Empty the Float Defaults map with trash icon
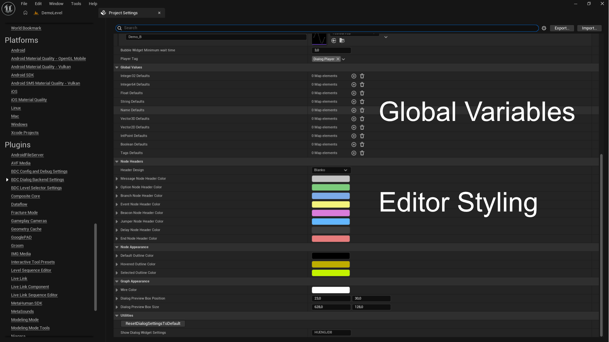 pos(362,93)
